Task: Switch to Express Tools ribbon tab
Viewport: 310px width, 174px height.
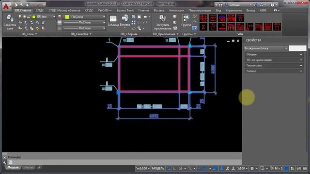Action: click(125, 10)
